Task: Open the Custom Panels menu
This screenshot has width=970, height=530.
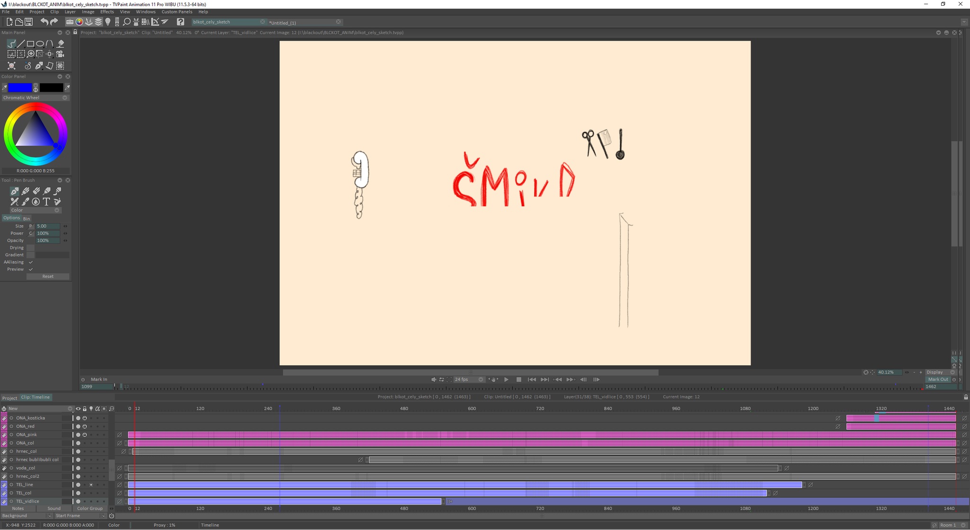Action: pos(177,12)
